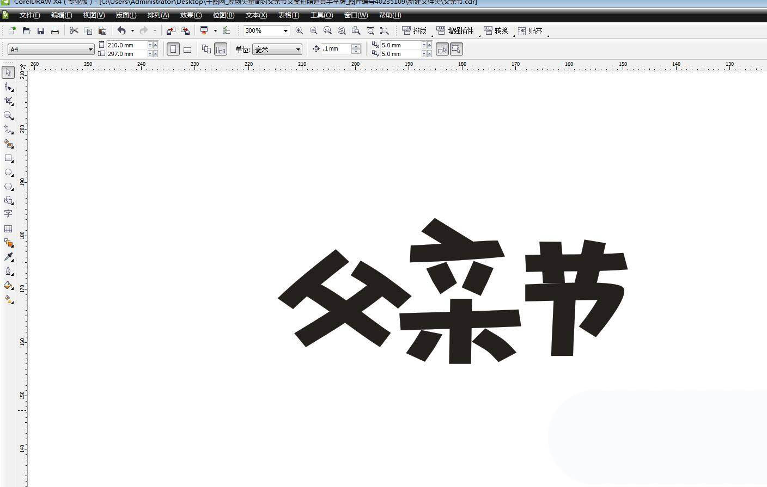The height and width of the screenshot is (487, 767).
Task: Open the 效果(C) menu
Action: [x=191, y=15]
